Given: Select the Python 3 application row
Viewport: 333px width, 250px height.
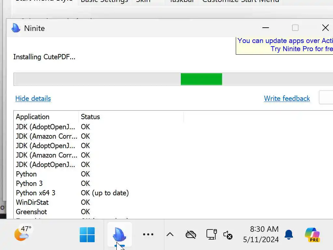Looking at the screenshot, I should (x=29, y=184).
